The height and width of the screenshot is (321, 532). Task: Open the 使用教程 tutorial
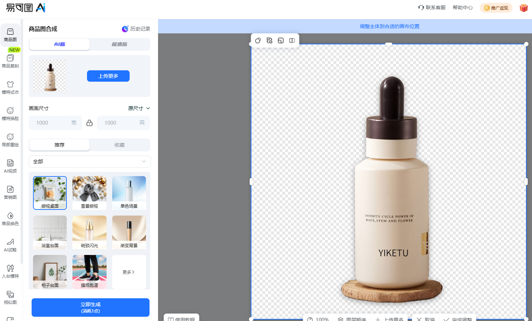(181, 318)
